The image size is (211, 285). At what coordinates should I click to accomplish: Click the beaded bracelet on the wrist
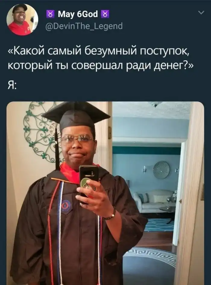tap(110, 214)
